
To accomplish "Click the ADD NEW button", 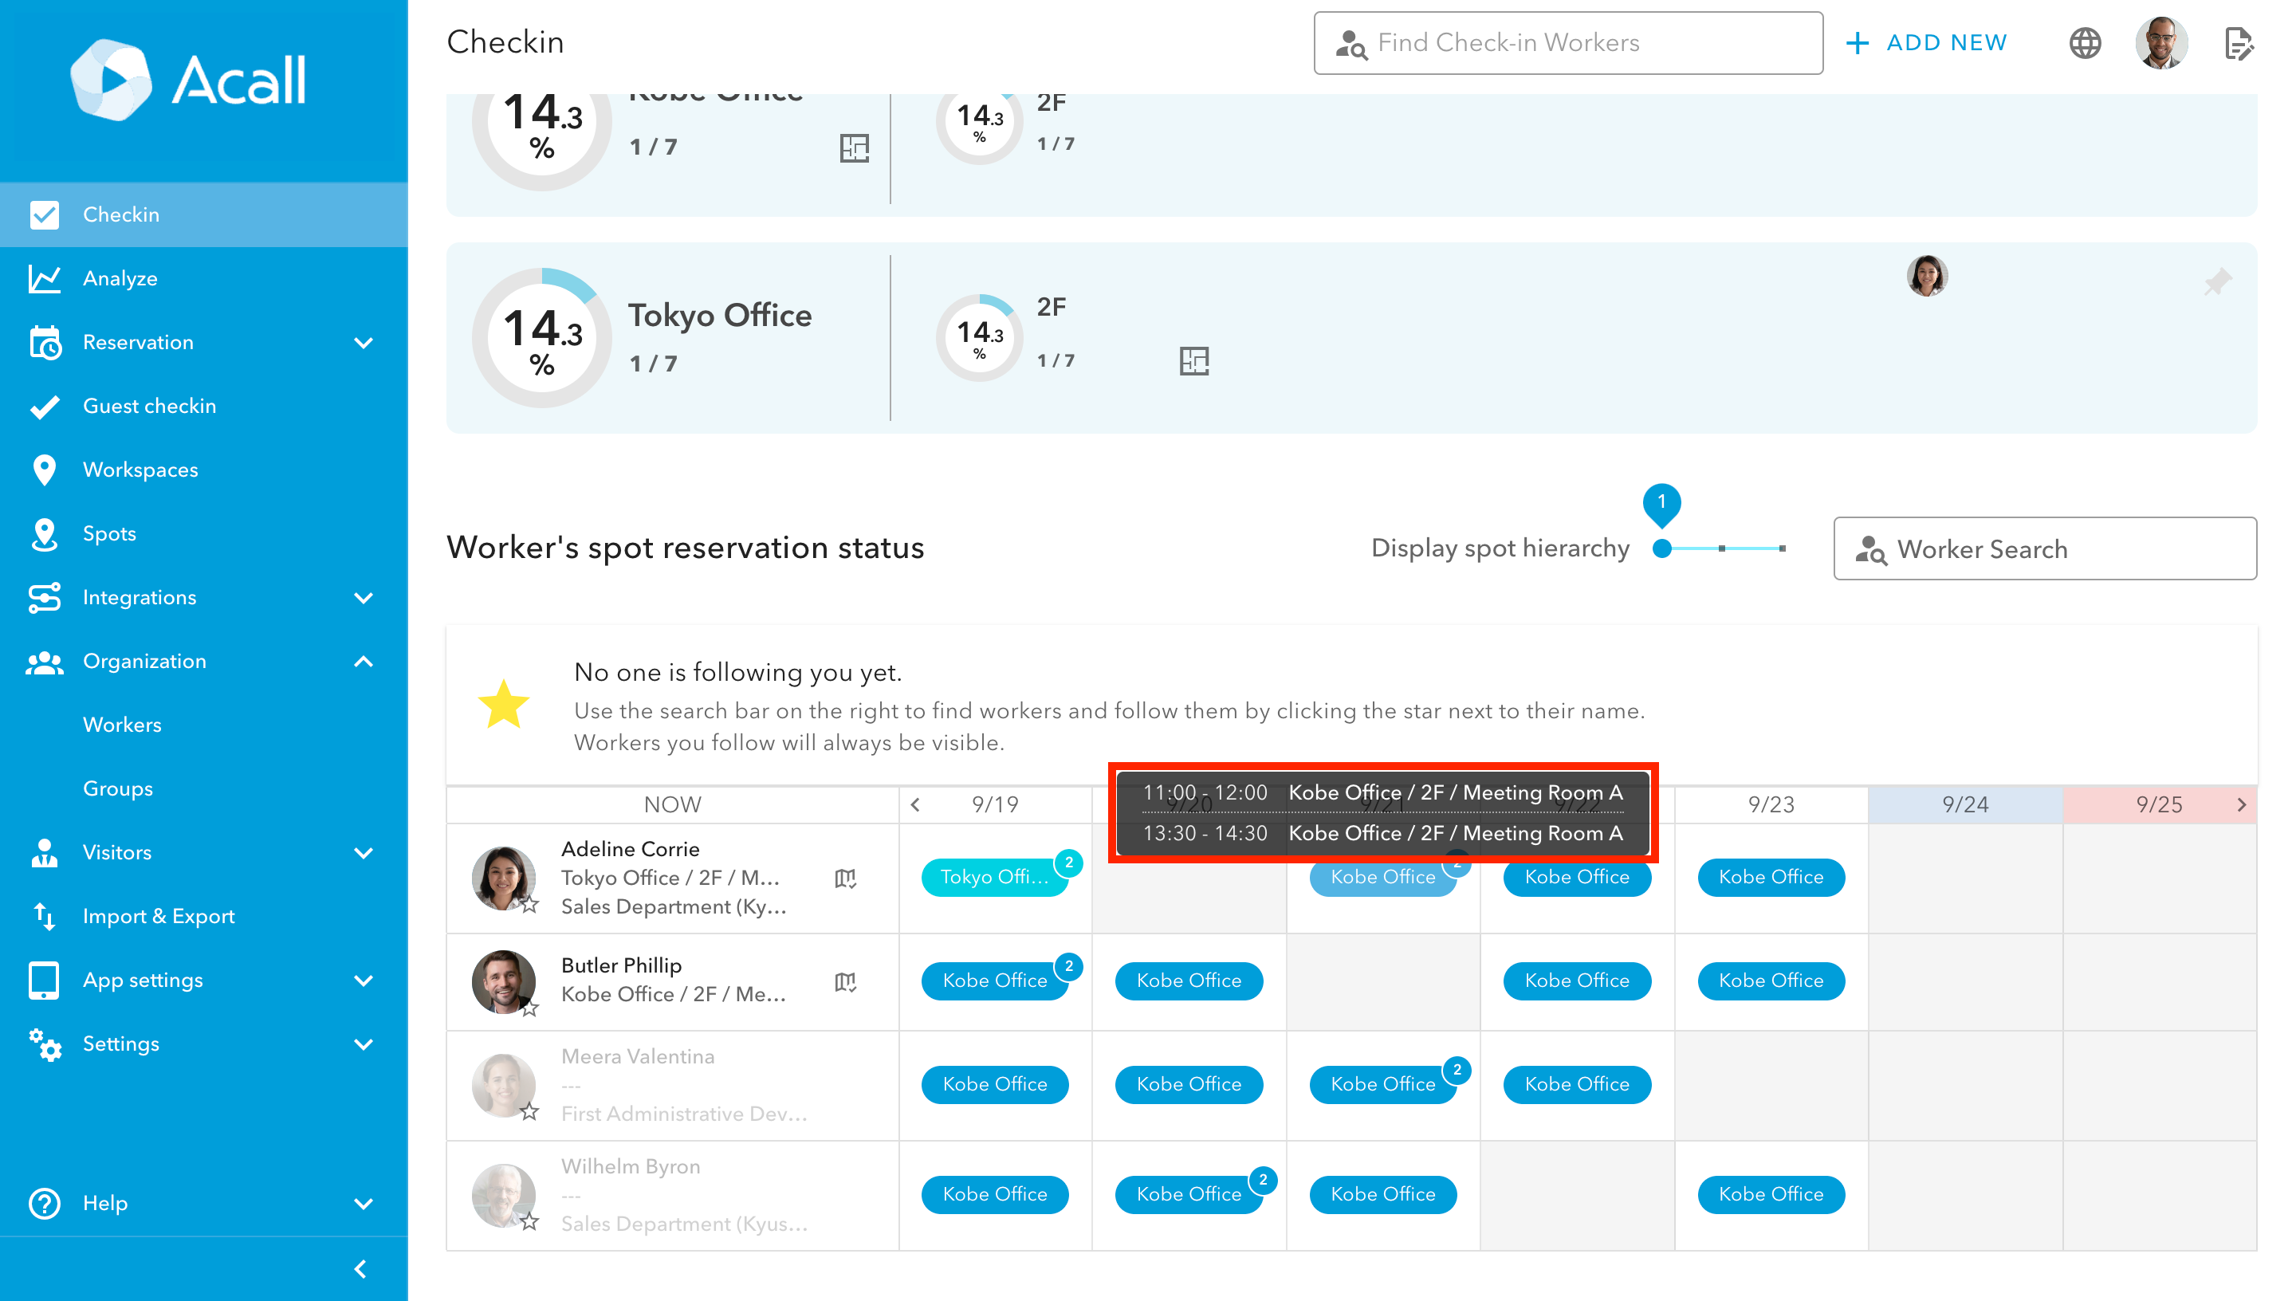I will [x=1927, y=42].
